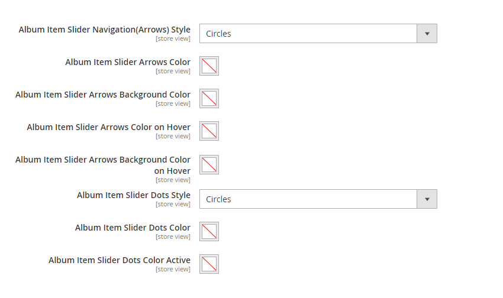Open Album Item Slider Arrows Background Color swatch
Image resolution: width=503 pixels, height=298 pixels.
pyautogui.click(x=209, y=98)
